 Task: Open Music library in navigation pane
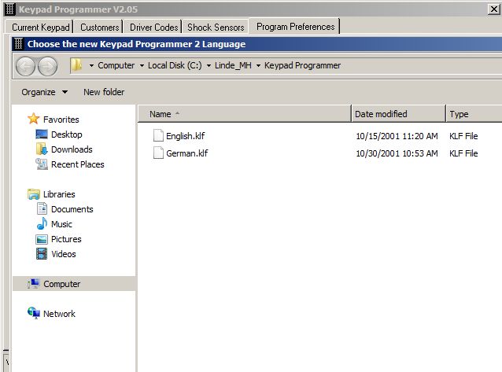(x=61, y=224)
